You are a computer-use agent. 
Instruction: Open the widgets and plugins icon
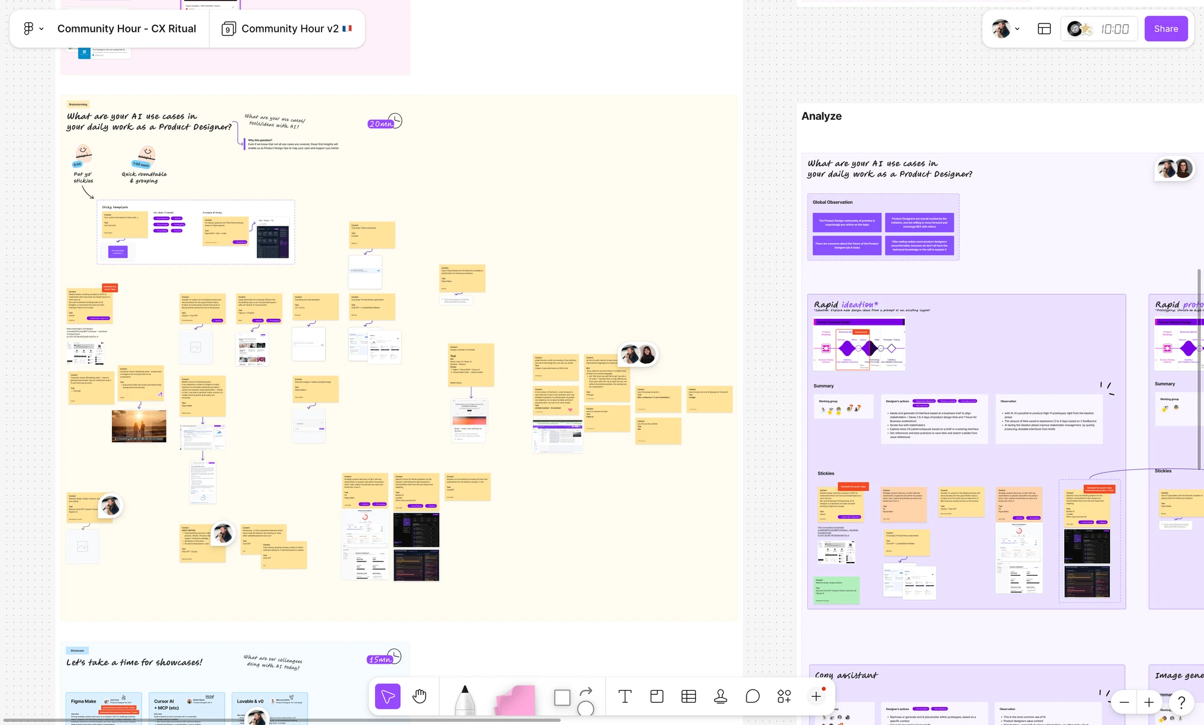(x=784, y=697)
